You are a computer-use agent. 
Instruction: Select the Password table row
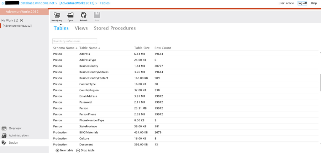pos(186,102)
